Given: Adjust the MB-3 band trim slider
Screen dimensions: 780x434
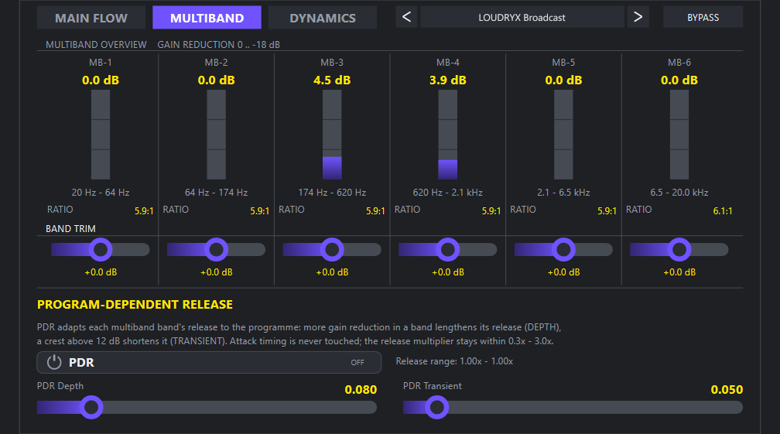Looking at the screenshot, I should [x=332, y=250].
